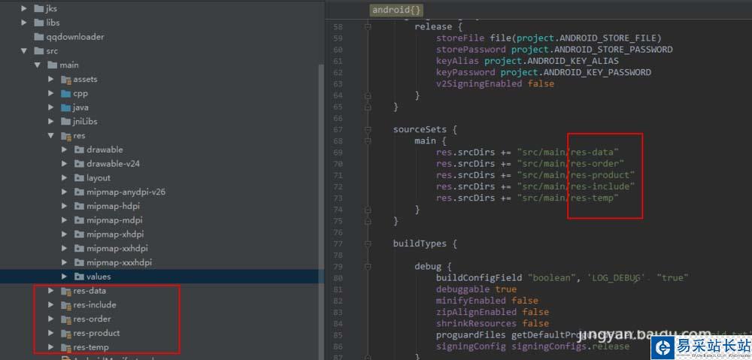
Task: Expand the assets folder arrow
Action: (x=51, y=79)
